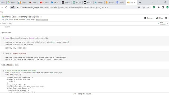The height and width of the screenshot is (95, 169).
Task: Select the Gradient boosted trees heading
Action: (x=10, y=65)
